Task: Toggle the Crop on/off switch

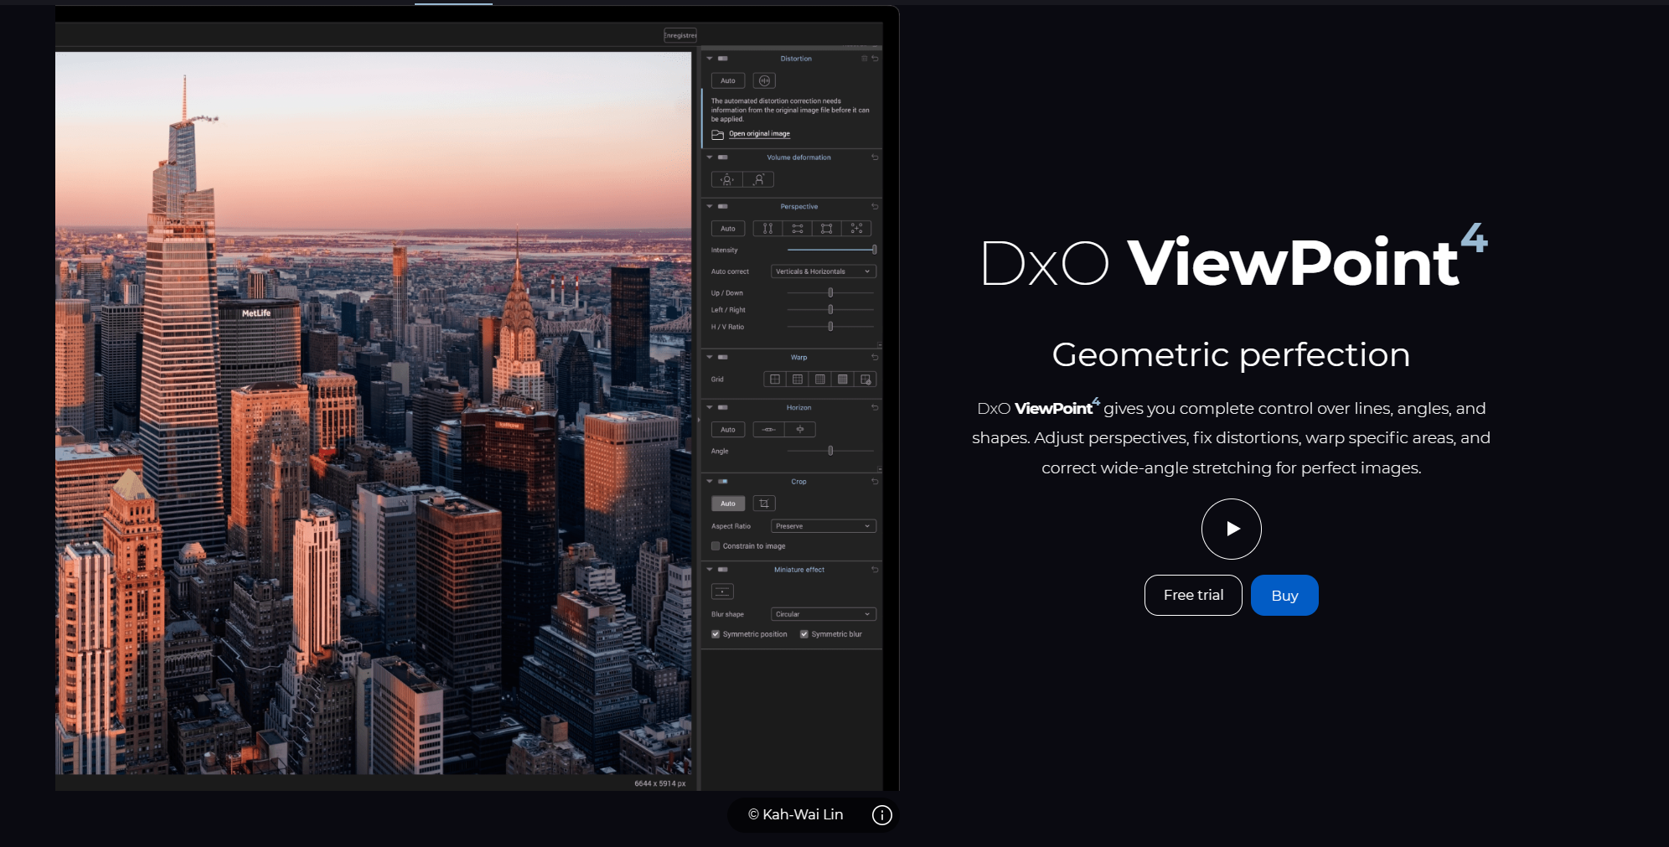Action: tap(723, 482)
